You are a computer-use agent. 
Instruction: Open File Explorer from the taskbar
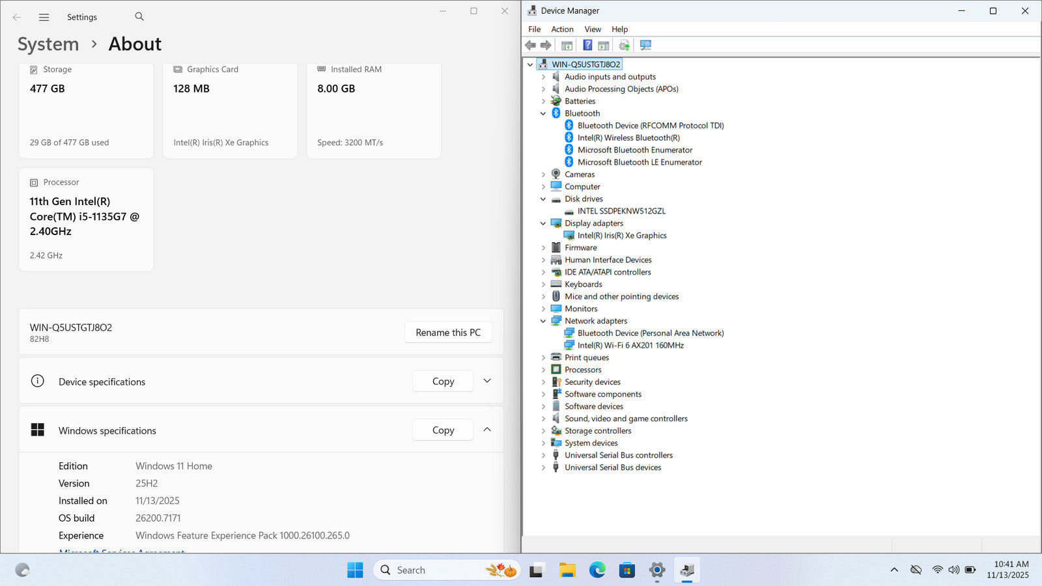click(x=567, y=570)
